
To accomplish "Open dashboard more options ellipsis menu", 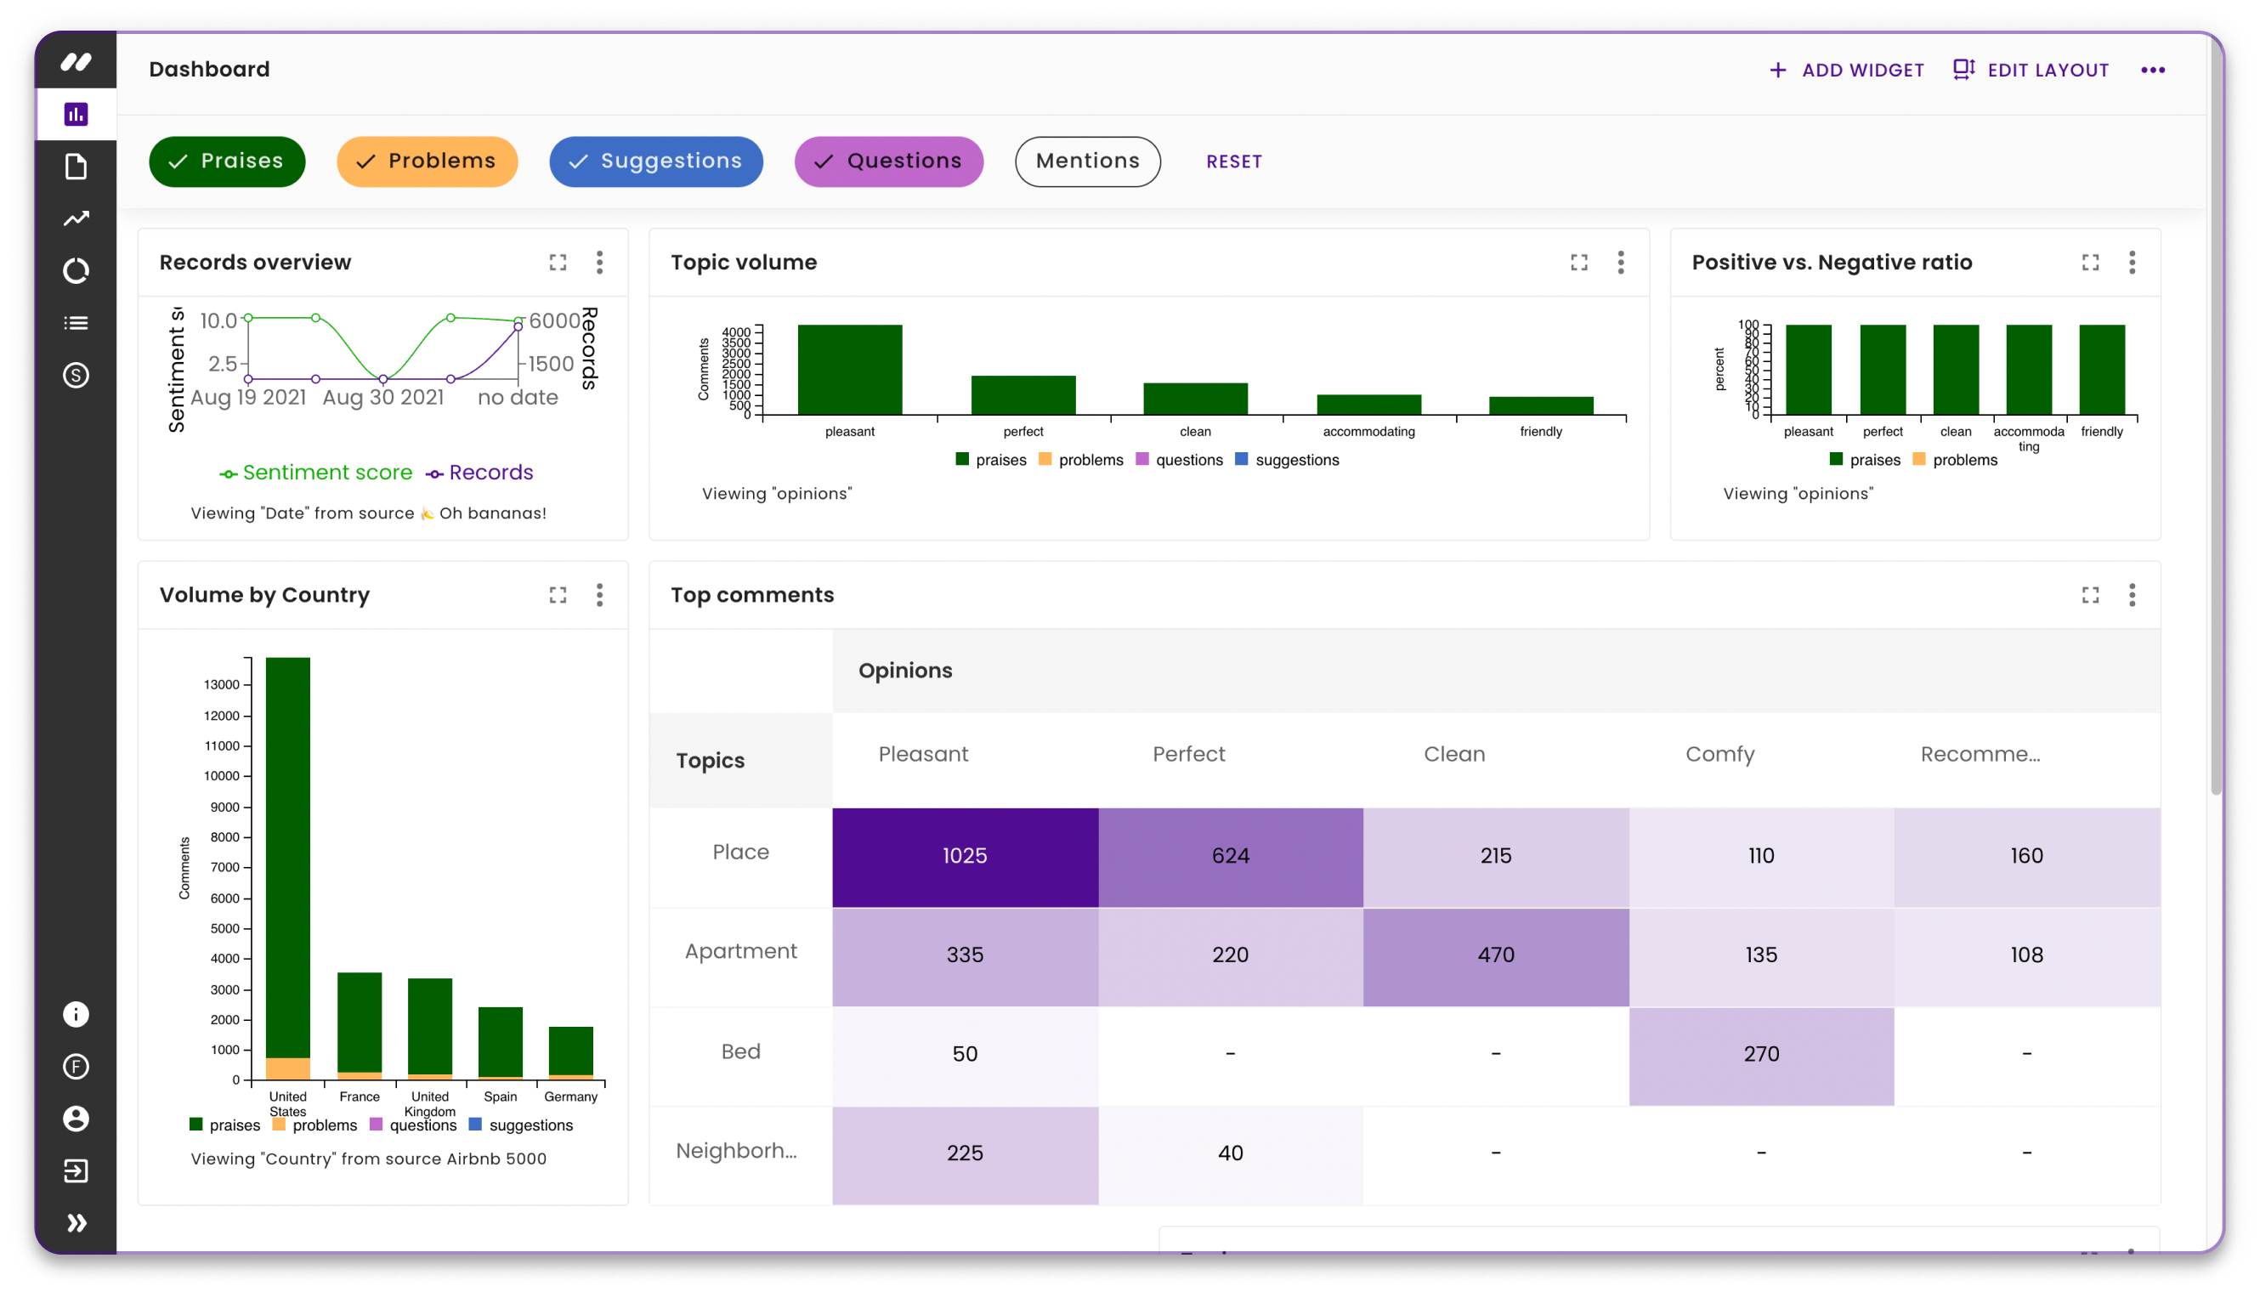I will coord(2153,70).
